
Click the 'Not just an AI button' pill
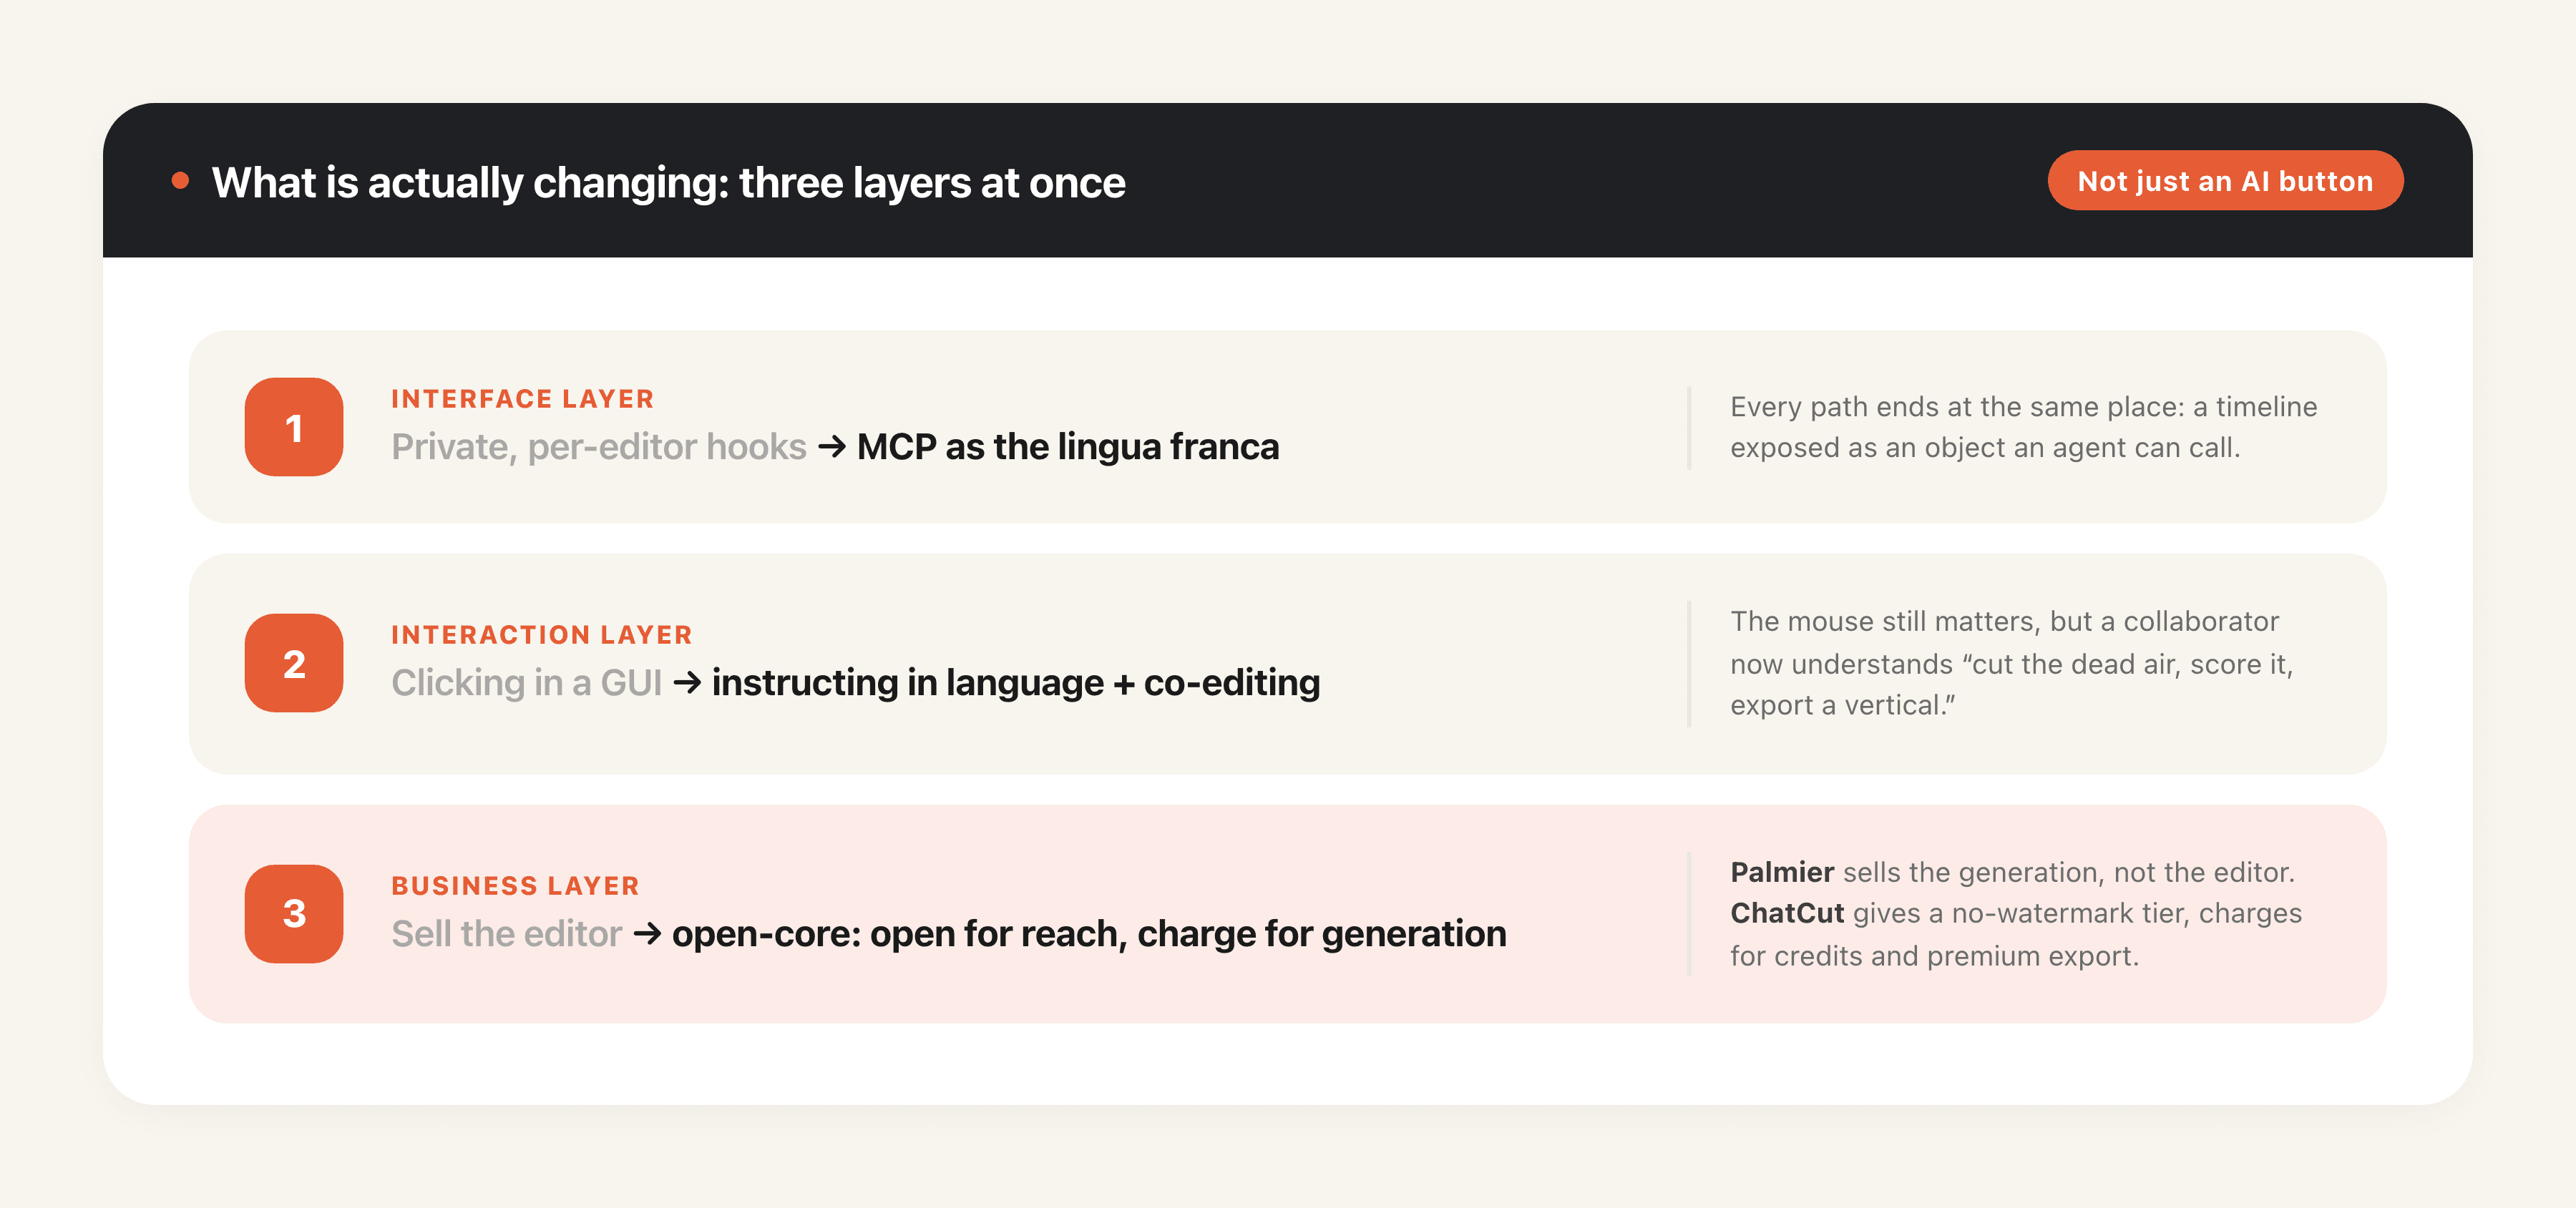pyautogui.click(x=2225, y=181)
